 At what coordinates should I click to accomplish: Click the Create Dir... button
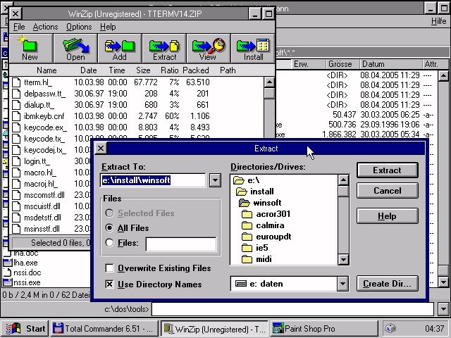pos(387,284)
